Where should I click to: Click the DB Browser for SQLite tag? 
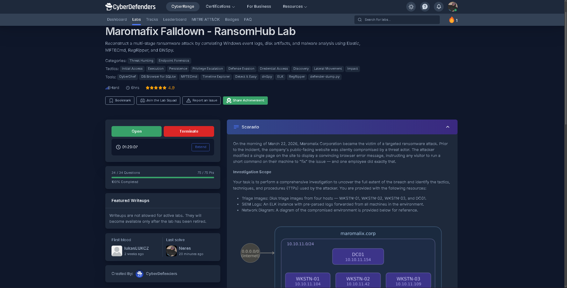coord(158,77)
